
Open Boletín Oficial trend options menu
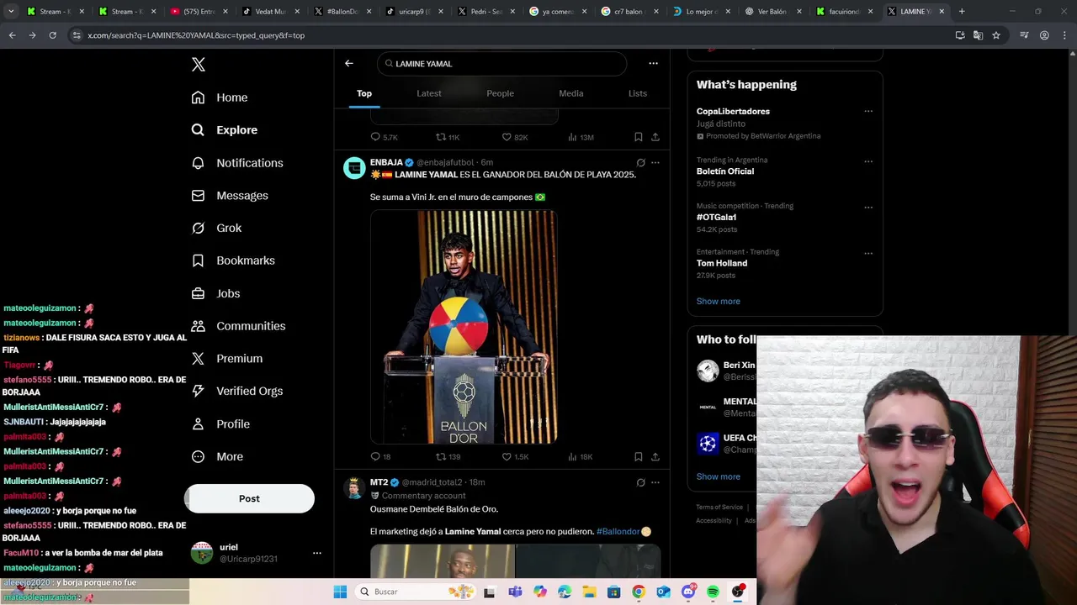pos(868,161)
